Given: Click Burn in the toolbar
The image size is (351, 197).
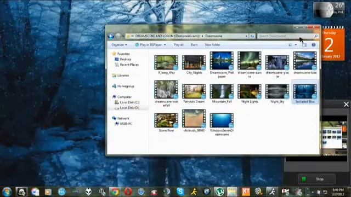Looking at the screenshot, I should tap(194, 45).
